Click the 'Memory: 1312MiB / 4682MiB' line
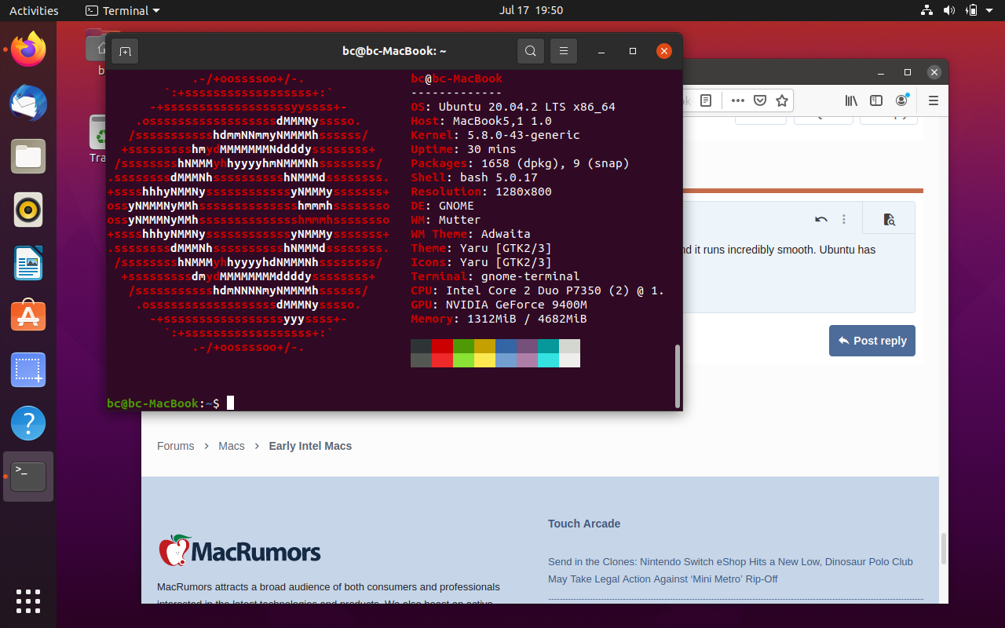 click(499, 319)
